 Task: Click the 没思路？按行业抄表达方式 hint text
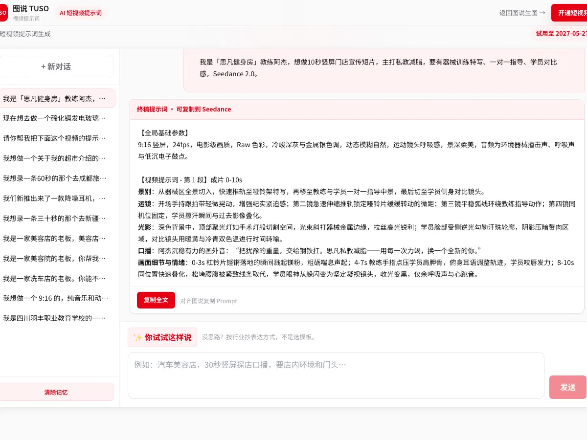coord(259,337)
